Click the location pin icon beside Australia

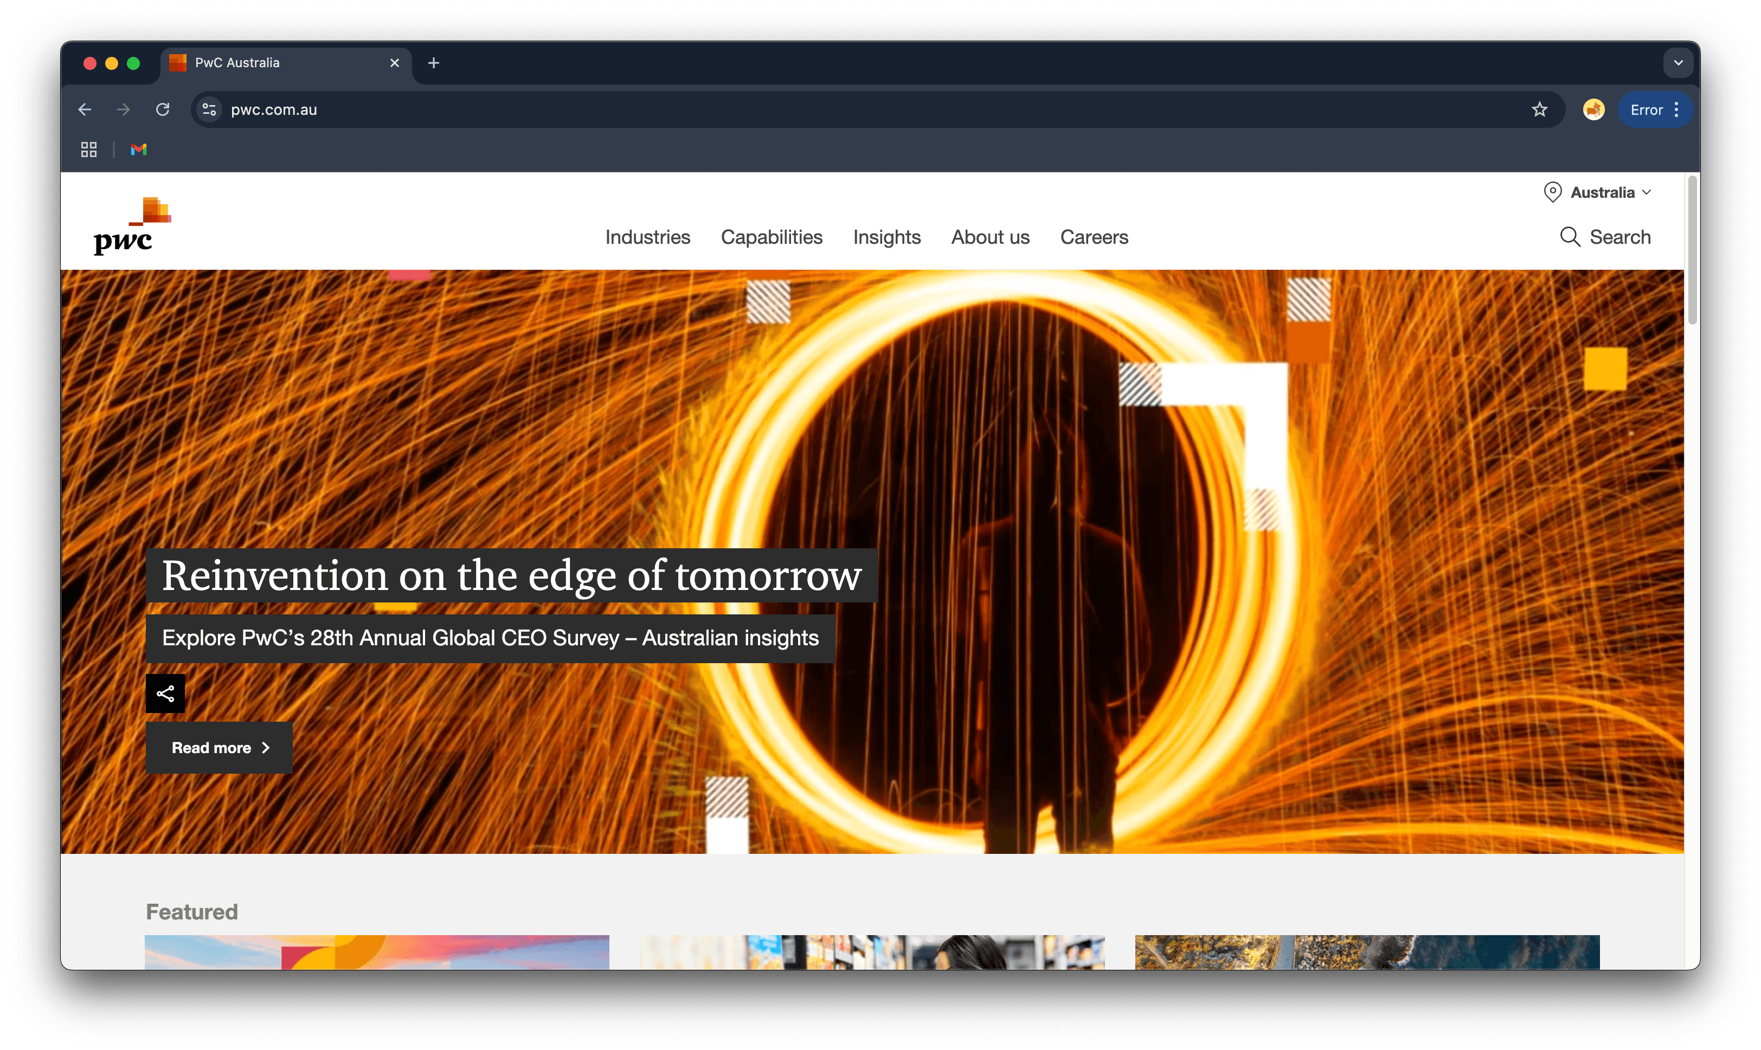[x=1553, y=192]
